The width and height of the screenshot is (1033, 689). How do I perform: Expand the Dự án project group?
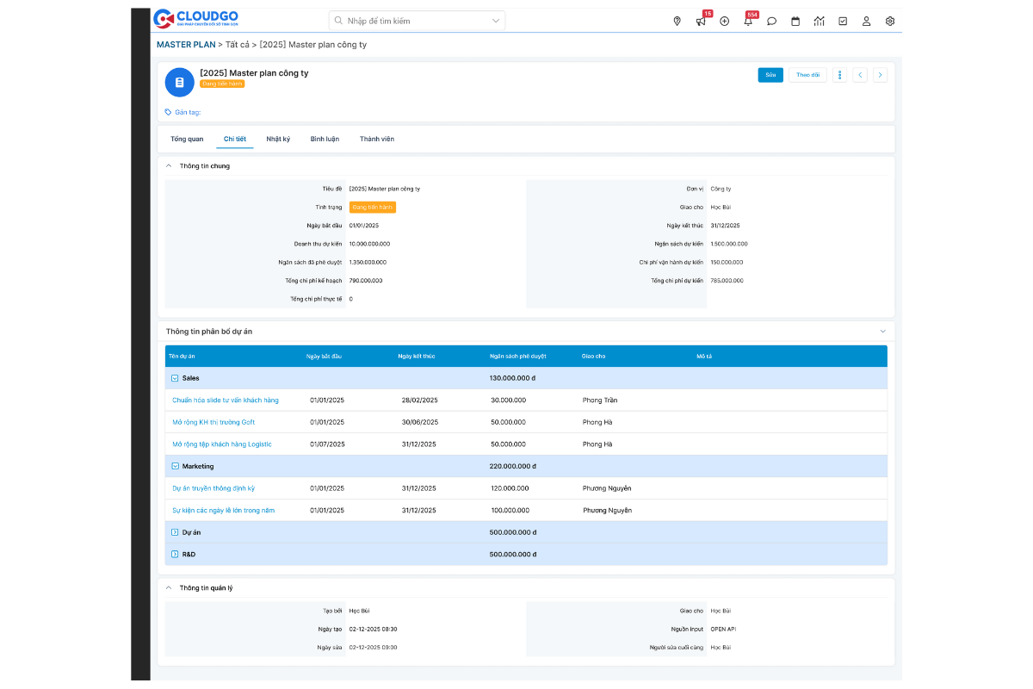click(175, 532)
